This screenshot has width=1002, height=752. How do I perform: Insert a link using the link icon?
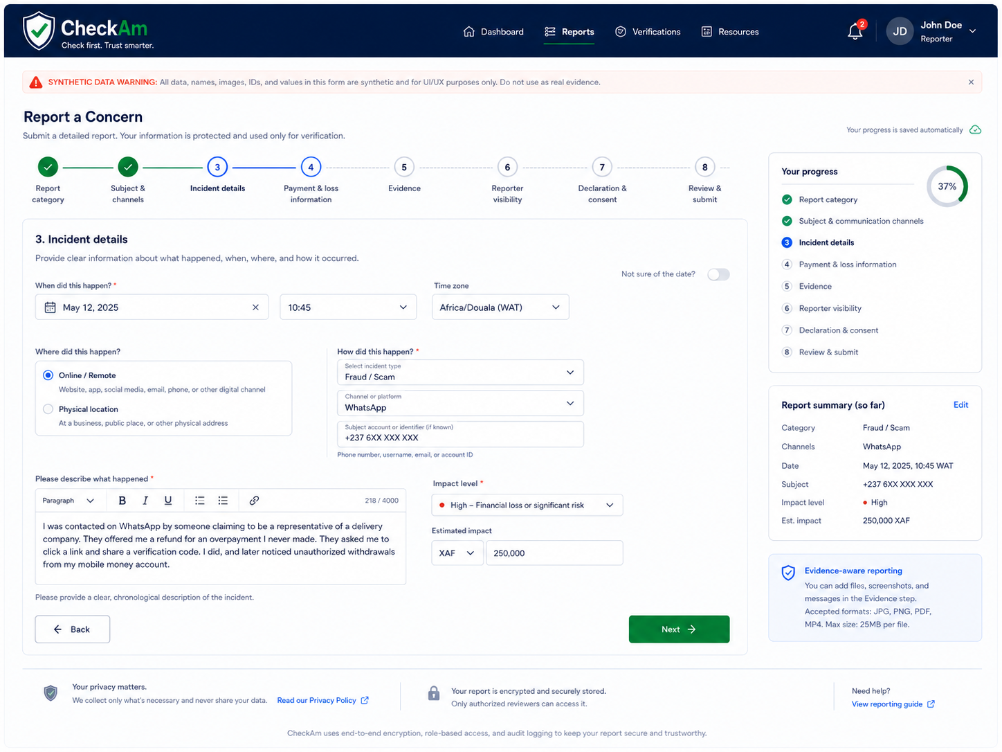point(254,501)
